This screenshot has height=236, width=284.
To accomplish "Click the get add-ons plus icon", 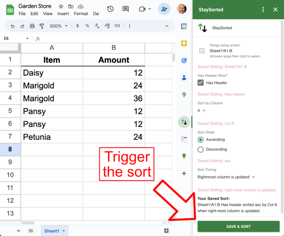I will coord(184,173).
